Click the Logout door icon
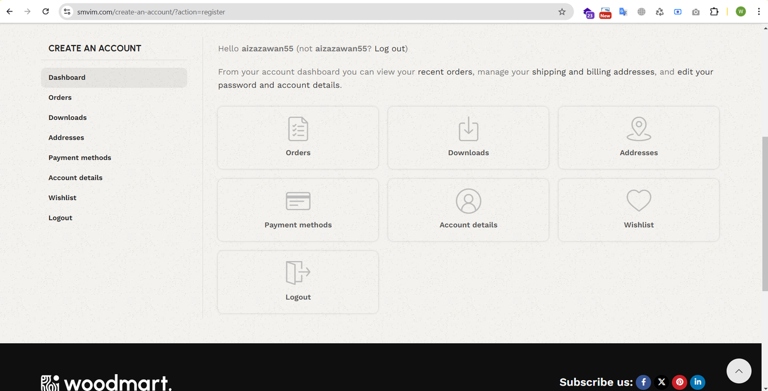768x391 pixels. pos(298,272)
